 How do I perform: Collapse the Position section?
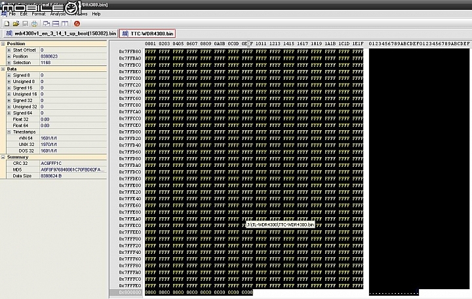3,44
